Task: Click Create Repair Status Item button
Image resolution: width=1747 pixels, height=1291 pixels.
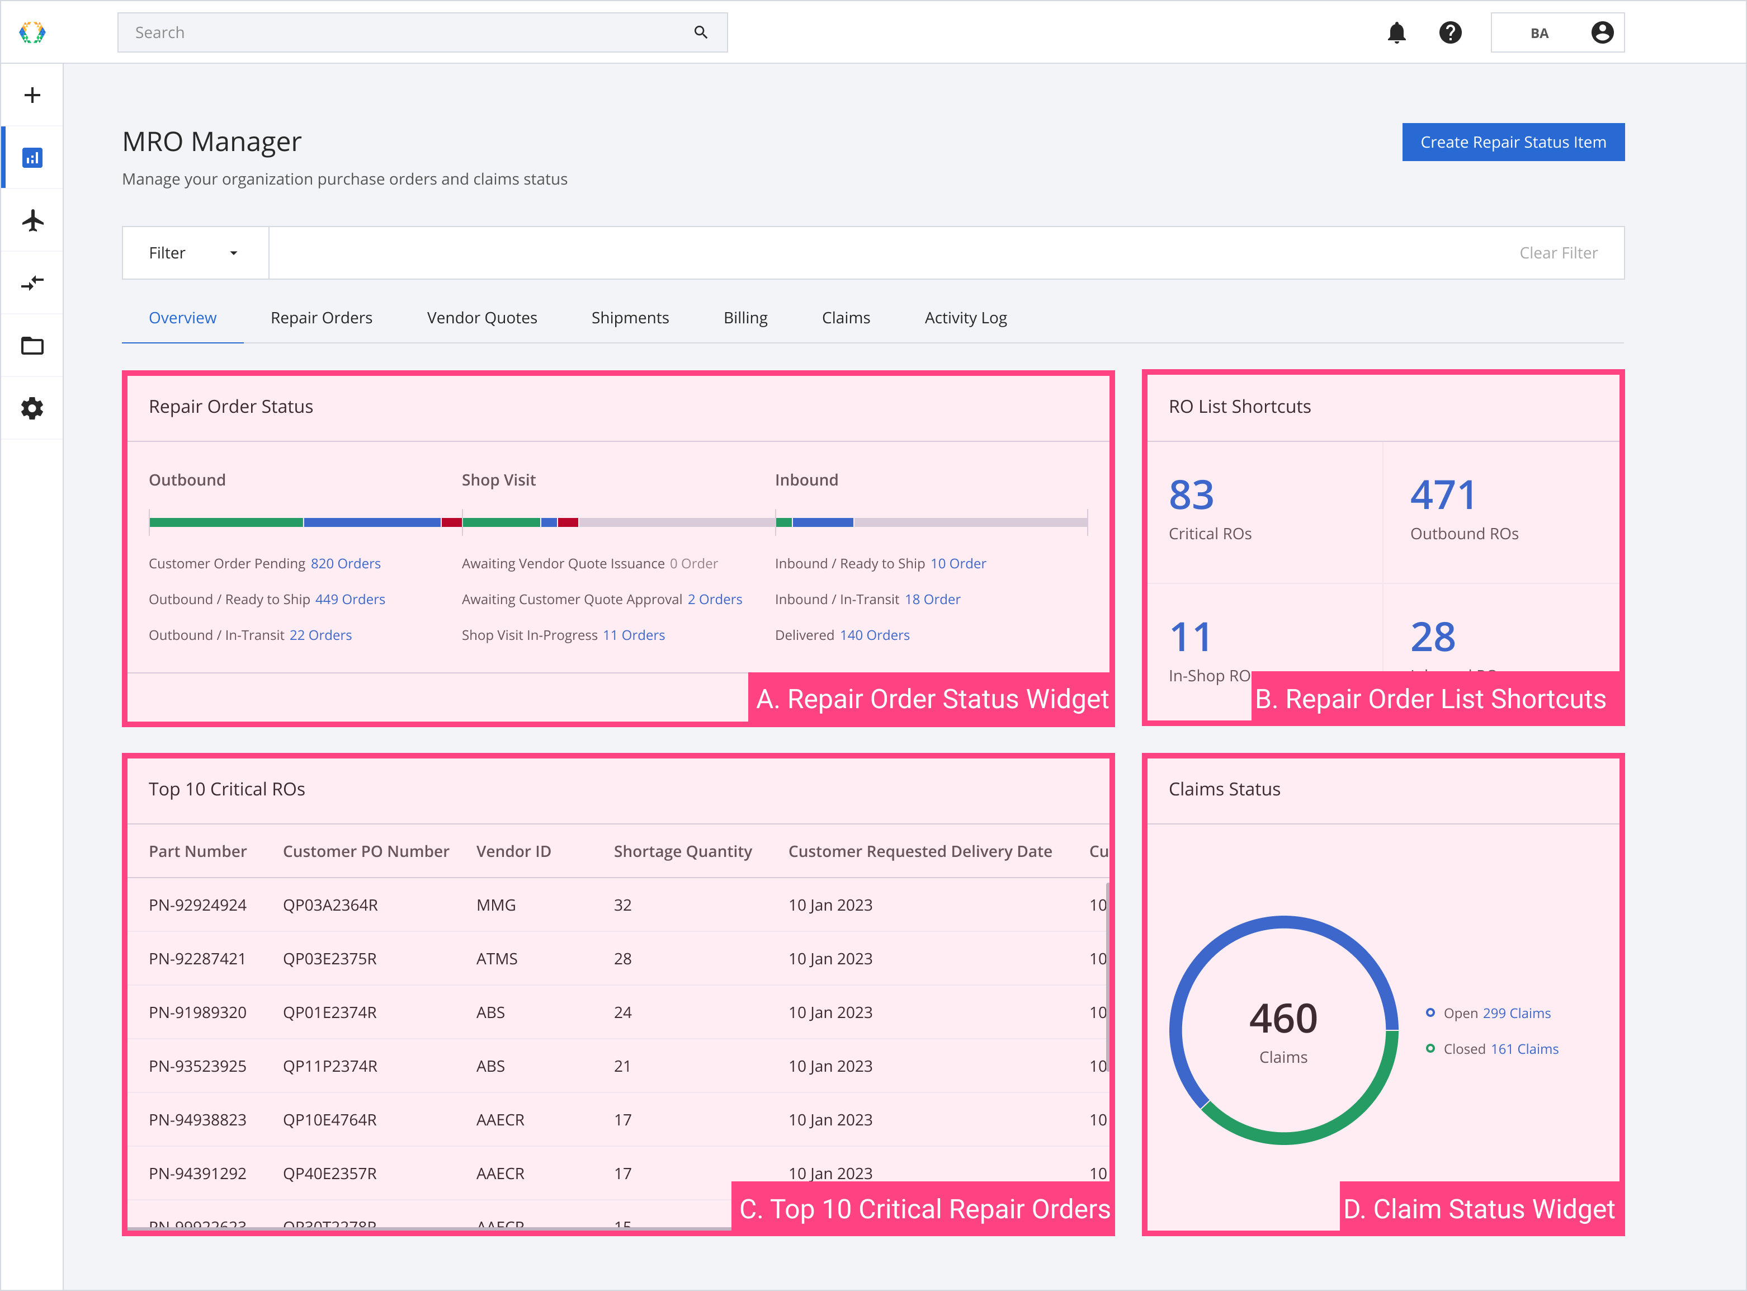Action: coord(1513,142)
